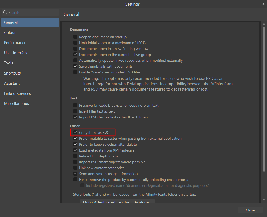
Task: Disable "Copy items as SVG"
Action: (x=75, y=132)
